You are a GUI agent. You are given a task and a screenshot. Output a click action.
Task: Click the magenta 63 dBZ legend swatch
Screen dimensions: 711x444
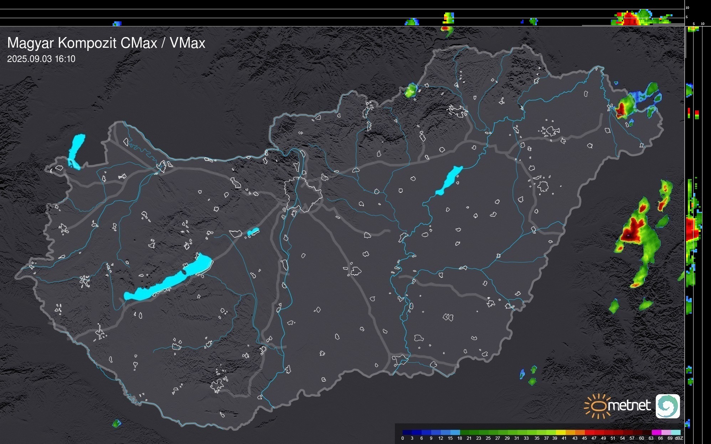(x=656, y=432)
